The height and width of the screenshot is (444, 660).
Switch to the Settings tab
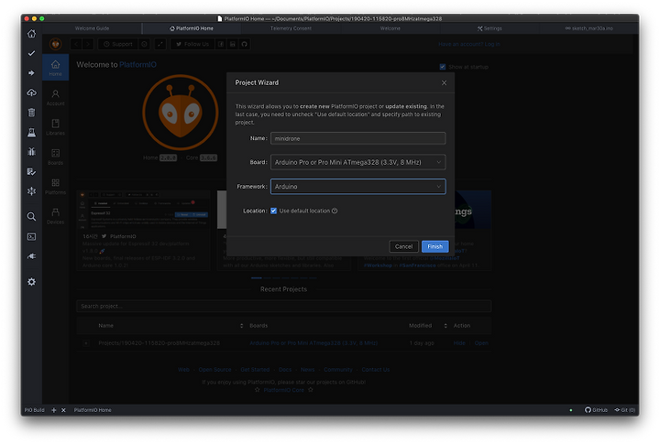489,28
